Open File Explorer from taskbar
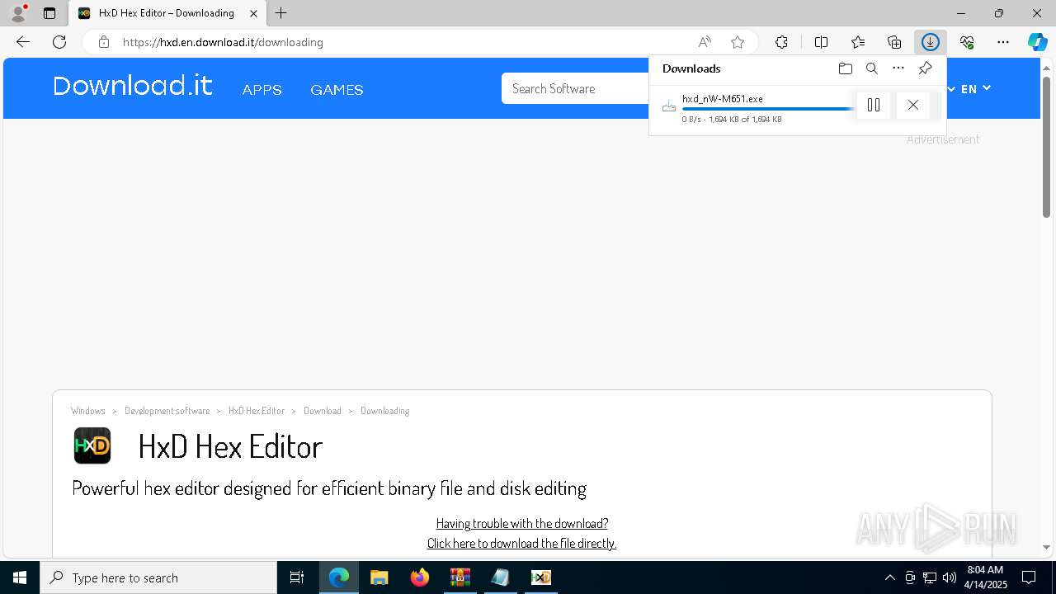Image resolution: width=1056 pixels, height=594 pixels. coord(379,577)
